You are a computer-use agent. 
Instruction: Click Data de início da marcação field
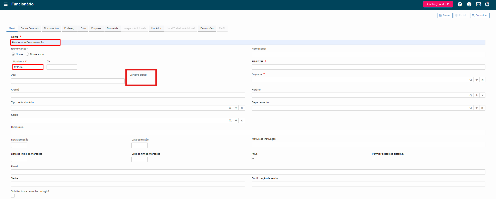click(x=19, y=159)
